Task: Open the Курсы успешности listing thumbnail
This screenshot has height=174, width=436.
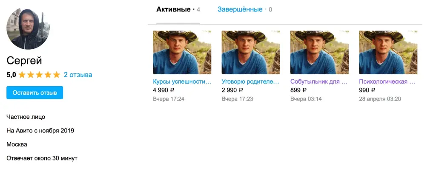Action: (x=182, y=52)
